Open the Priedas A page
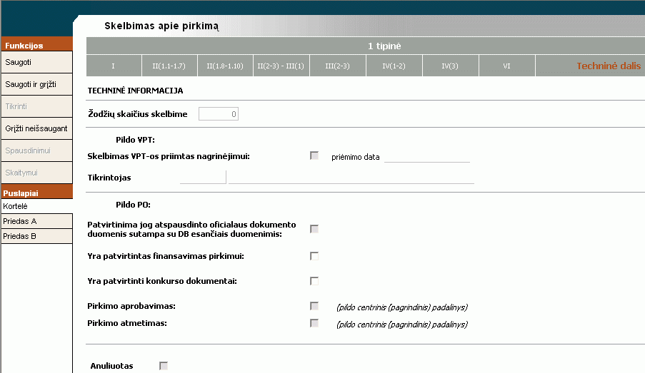 (36, 221)
